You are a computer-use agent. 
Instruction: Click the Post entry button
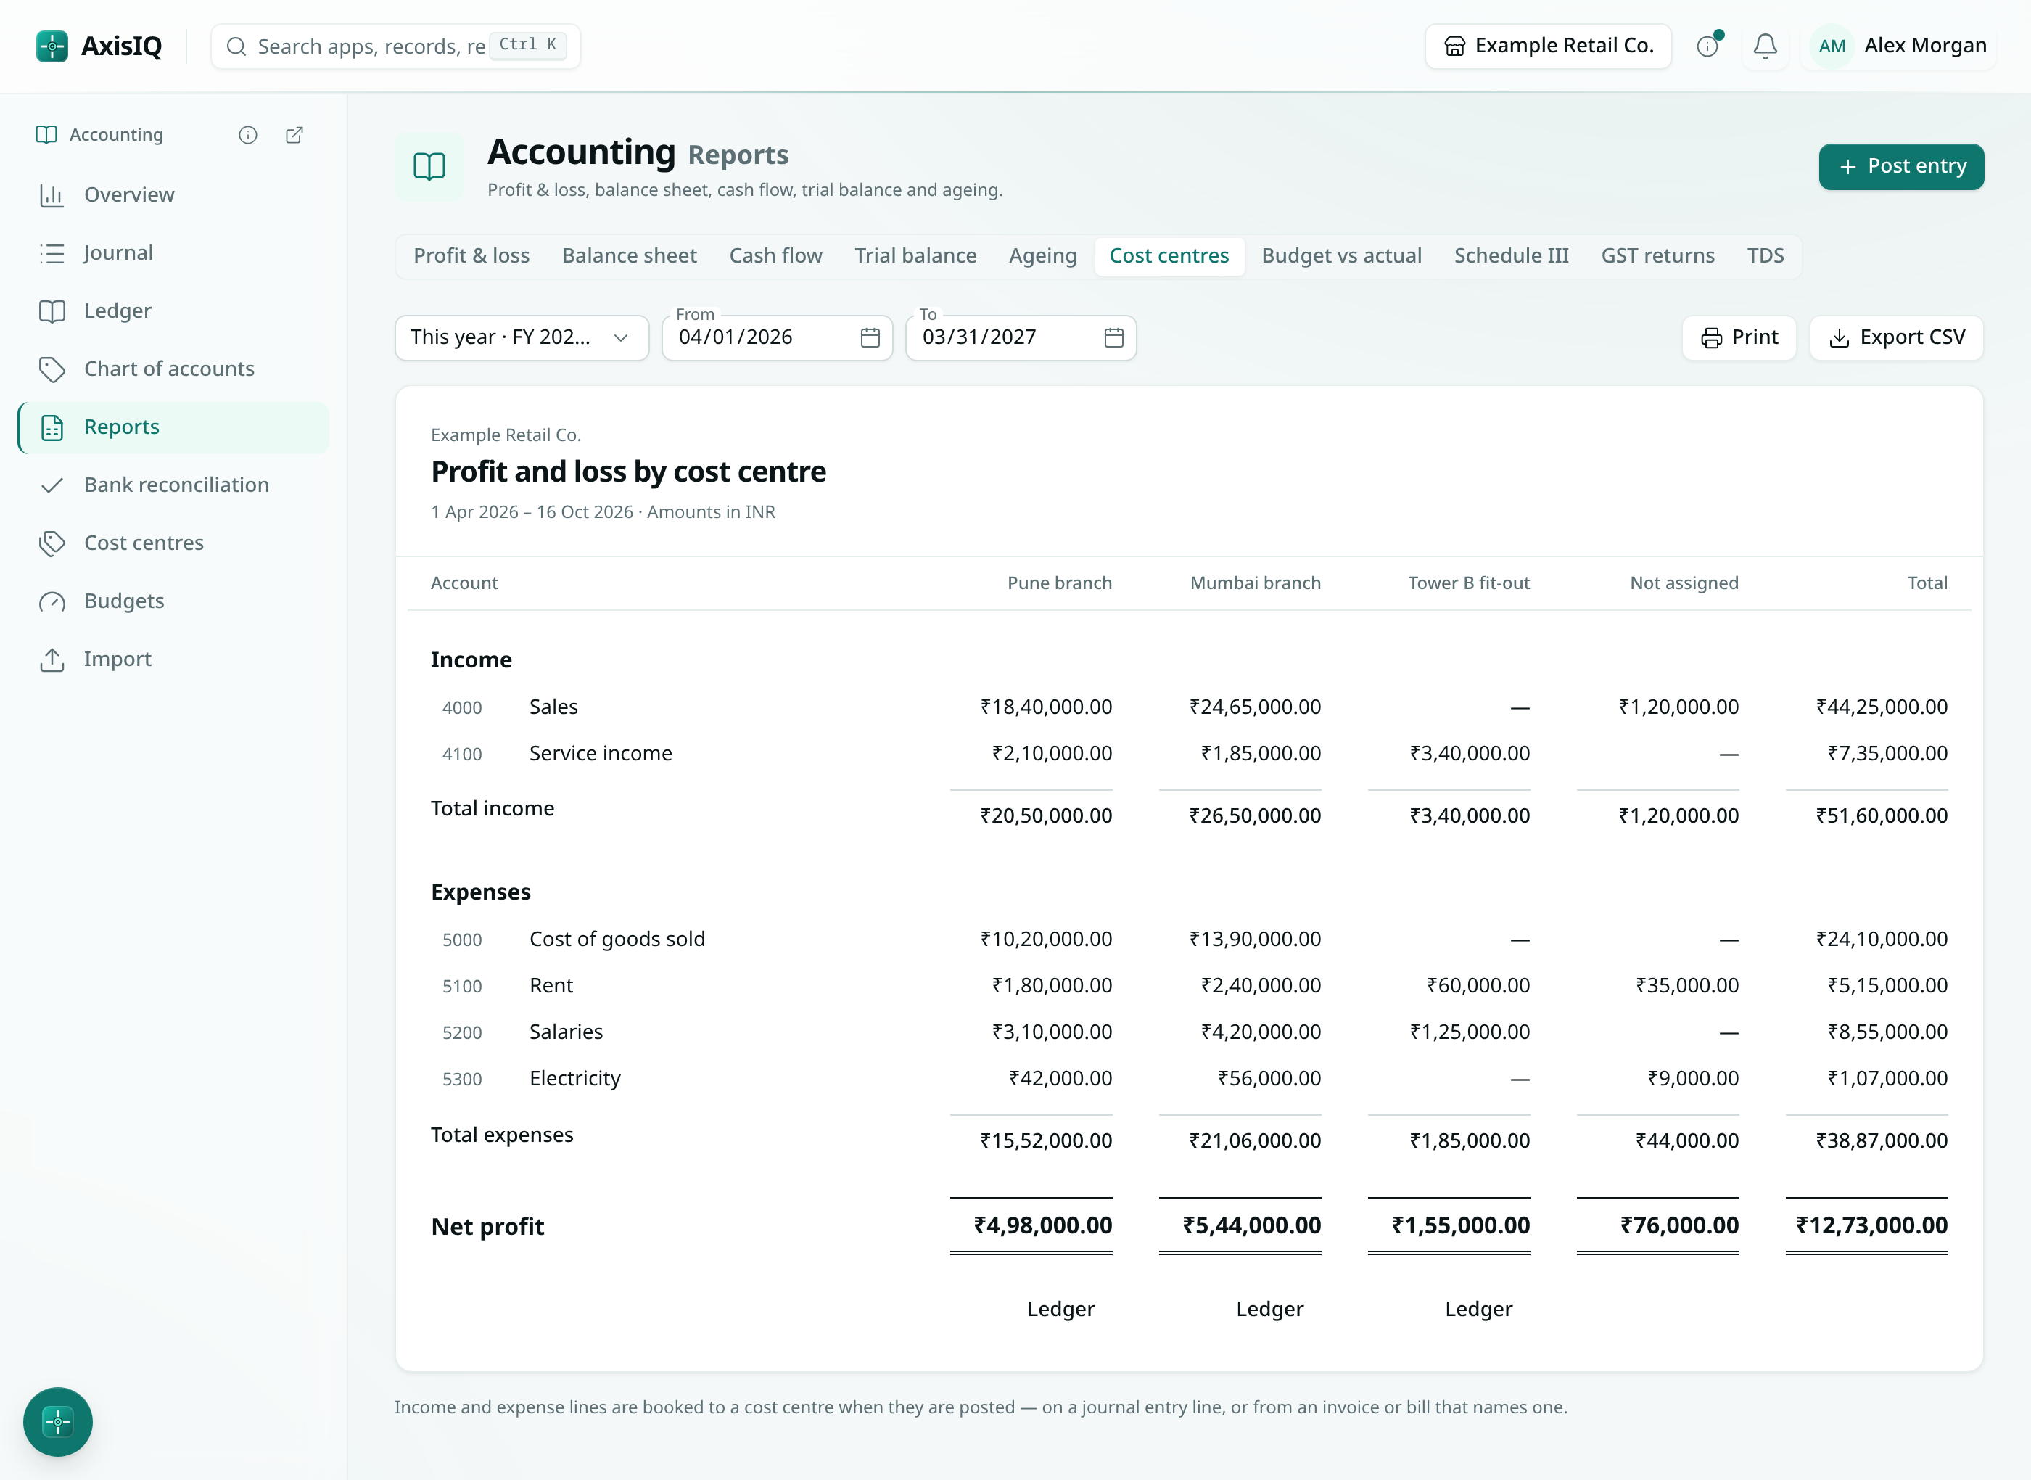tap(1900, 167)
